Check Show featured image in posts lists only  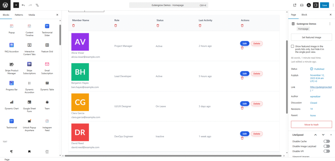coord(292,46)
